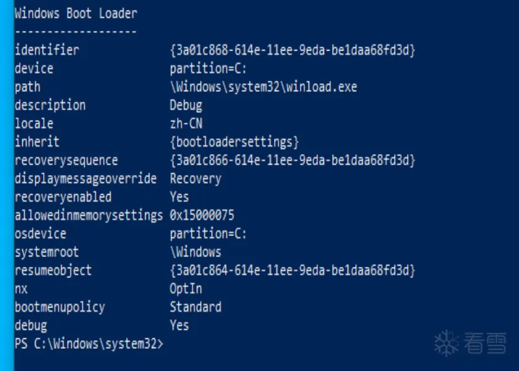The image size is (519, 371).
Task: Click the "allowedinmemorysettings" label
Action: [88, 215]
